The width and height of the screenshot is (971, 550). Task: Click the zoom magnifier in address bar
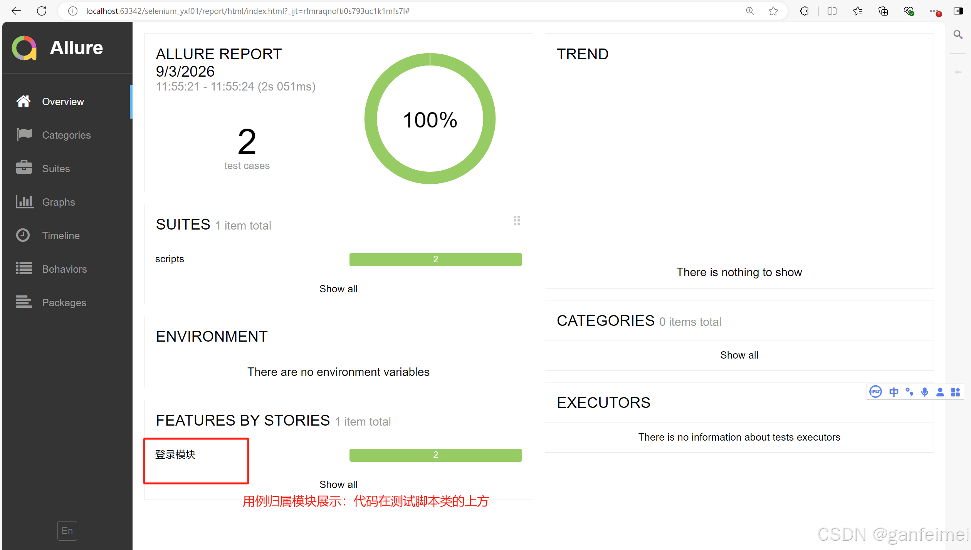(750, 11)
